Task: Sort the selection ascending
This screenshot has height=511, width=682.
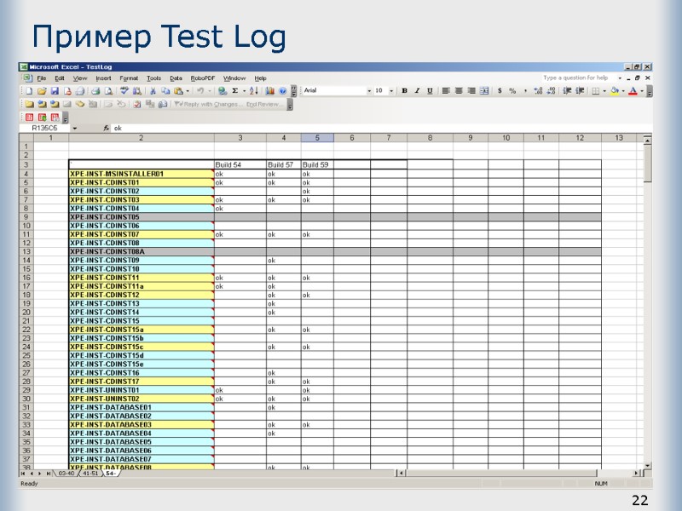Action: (x=251, y=89)
